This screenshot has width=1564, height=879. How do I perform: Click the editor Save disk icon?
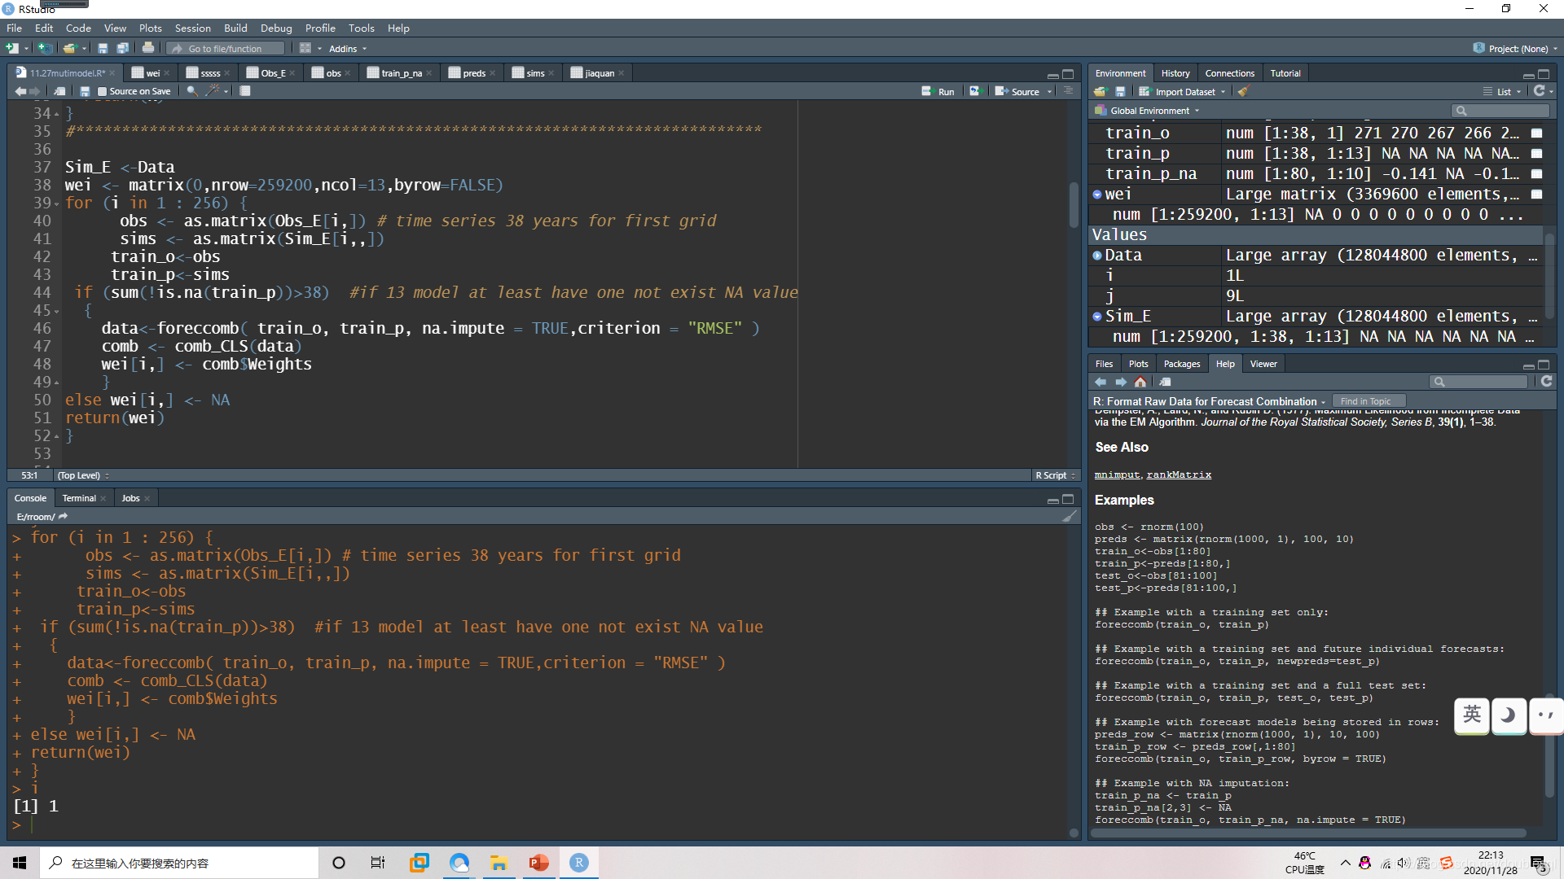click(85, 91)
